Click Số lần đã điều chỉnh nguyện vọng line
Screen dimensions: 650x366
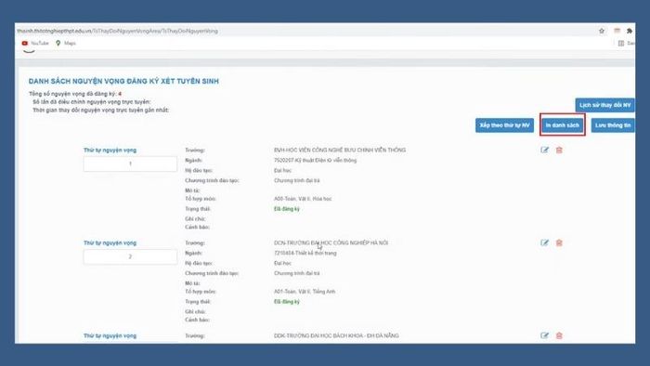pyautogui.click(x=92, y=102)
